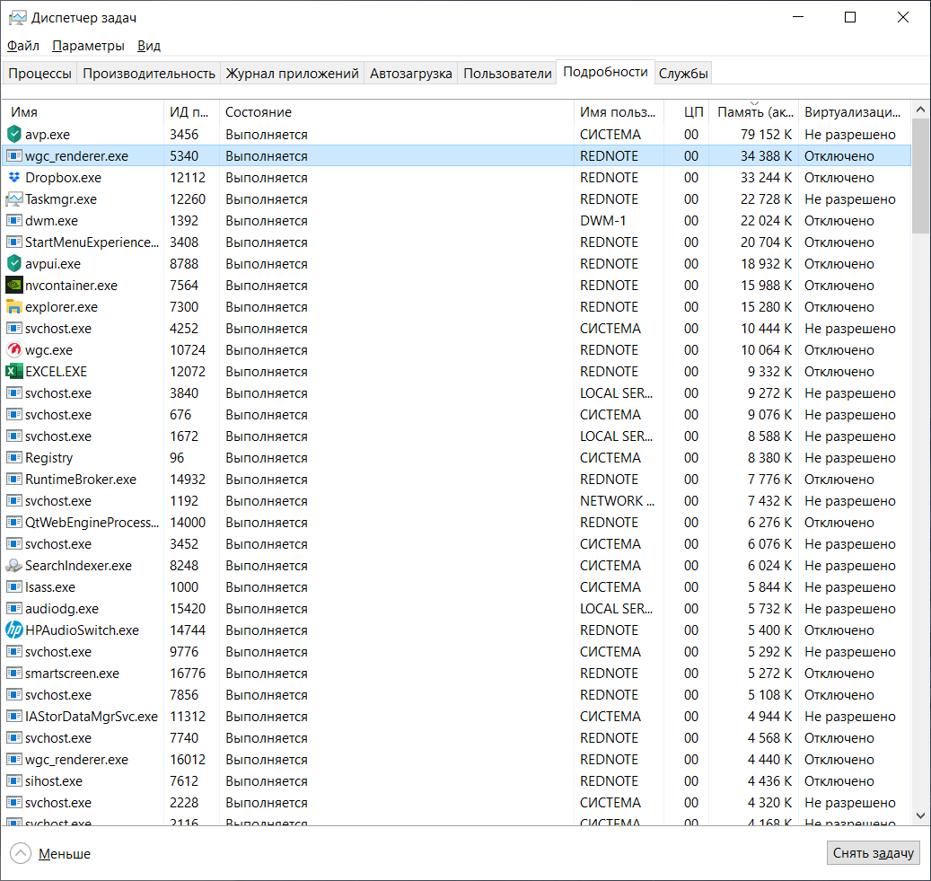Sort by the Память column header

coord(753,112)
